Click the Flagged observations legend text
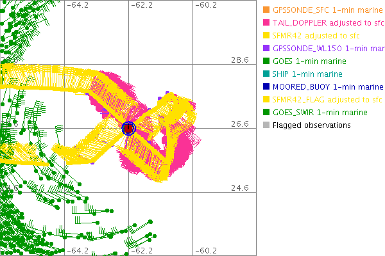Viewport: 385px width, 256px height. pos(311,125)
